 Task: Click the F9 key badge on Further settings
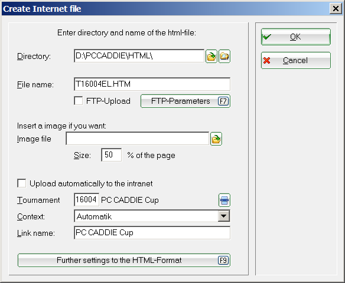223,261
